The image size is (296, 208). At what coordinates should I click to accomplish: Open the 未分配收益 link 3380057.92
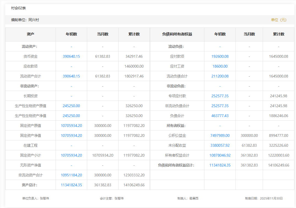[220, 145]
